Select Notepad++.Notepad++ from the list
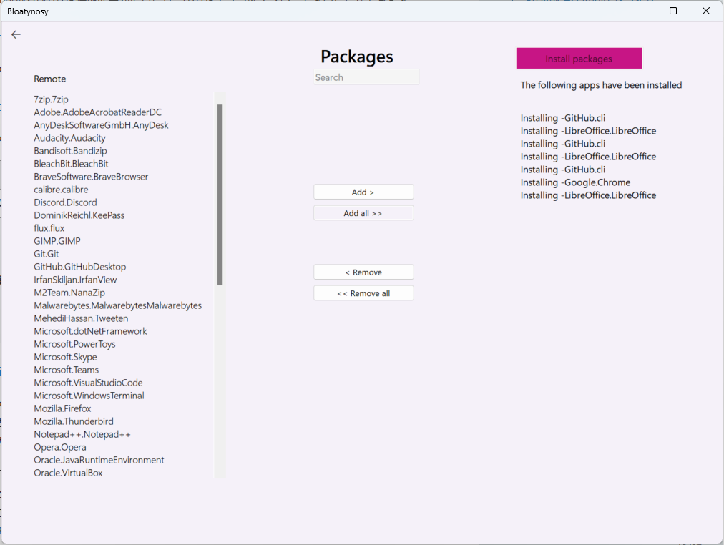 82,433
